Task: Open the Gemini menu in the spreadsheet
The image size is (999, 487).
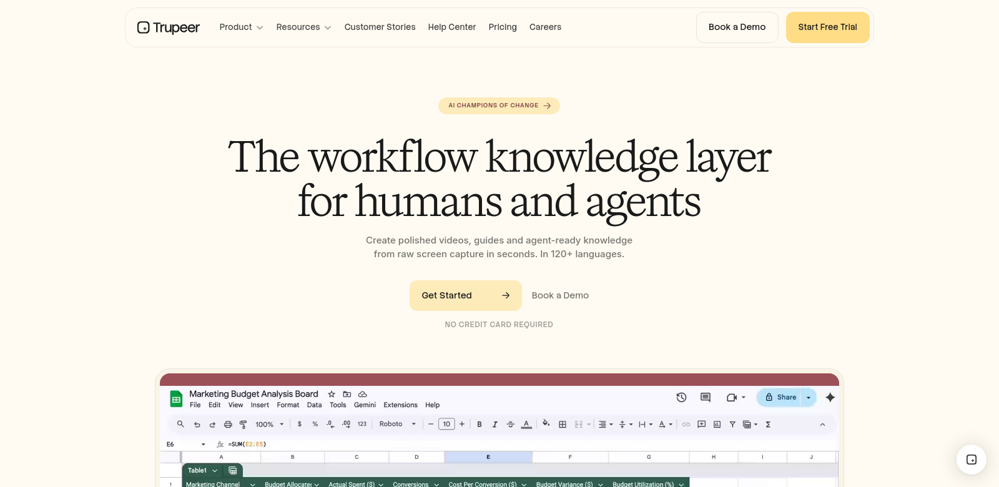Action: pos(365,405)
